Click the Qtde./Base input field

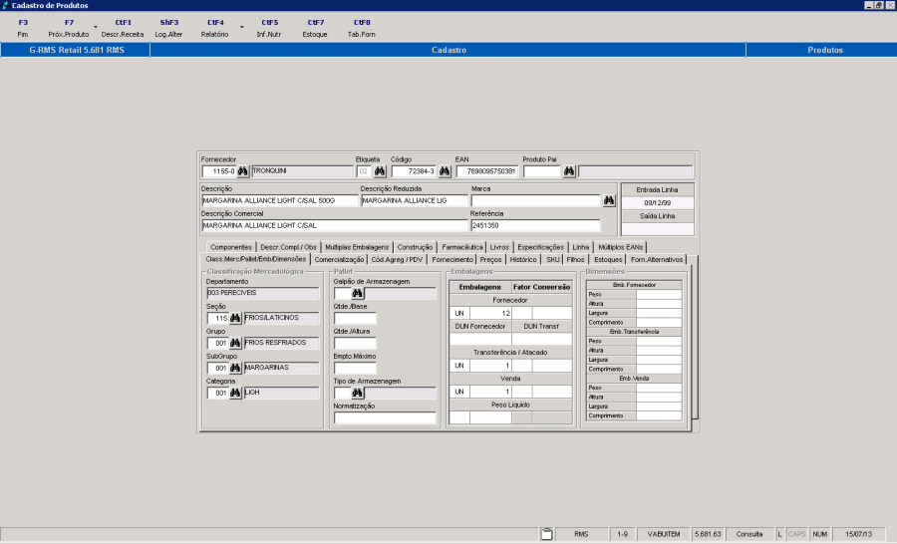click(355, 318)
